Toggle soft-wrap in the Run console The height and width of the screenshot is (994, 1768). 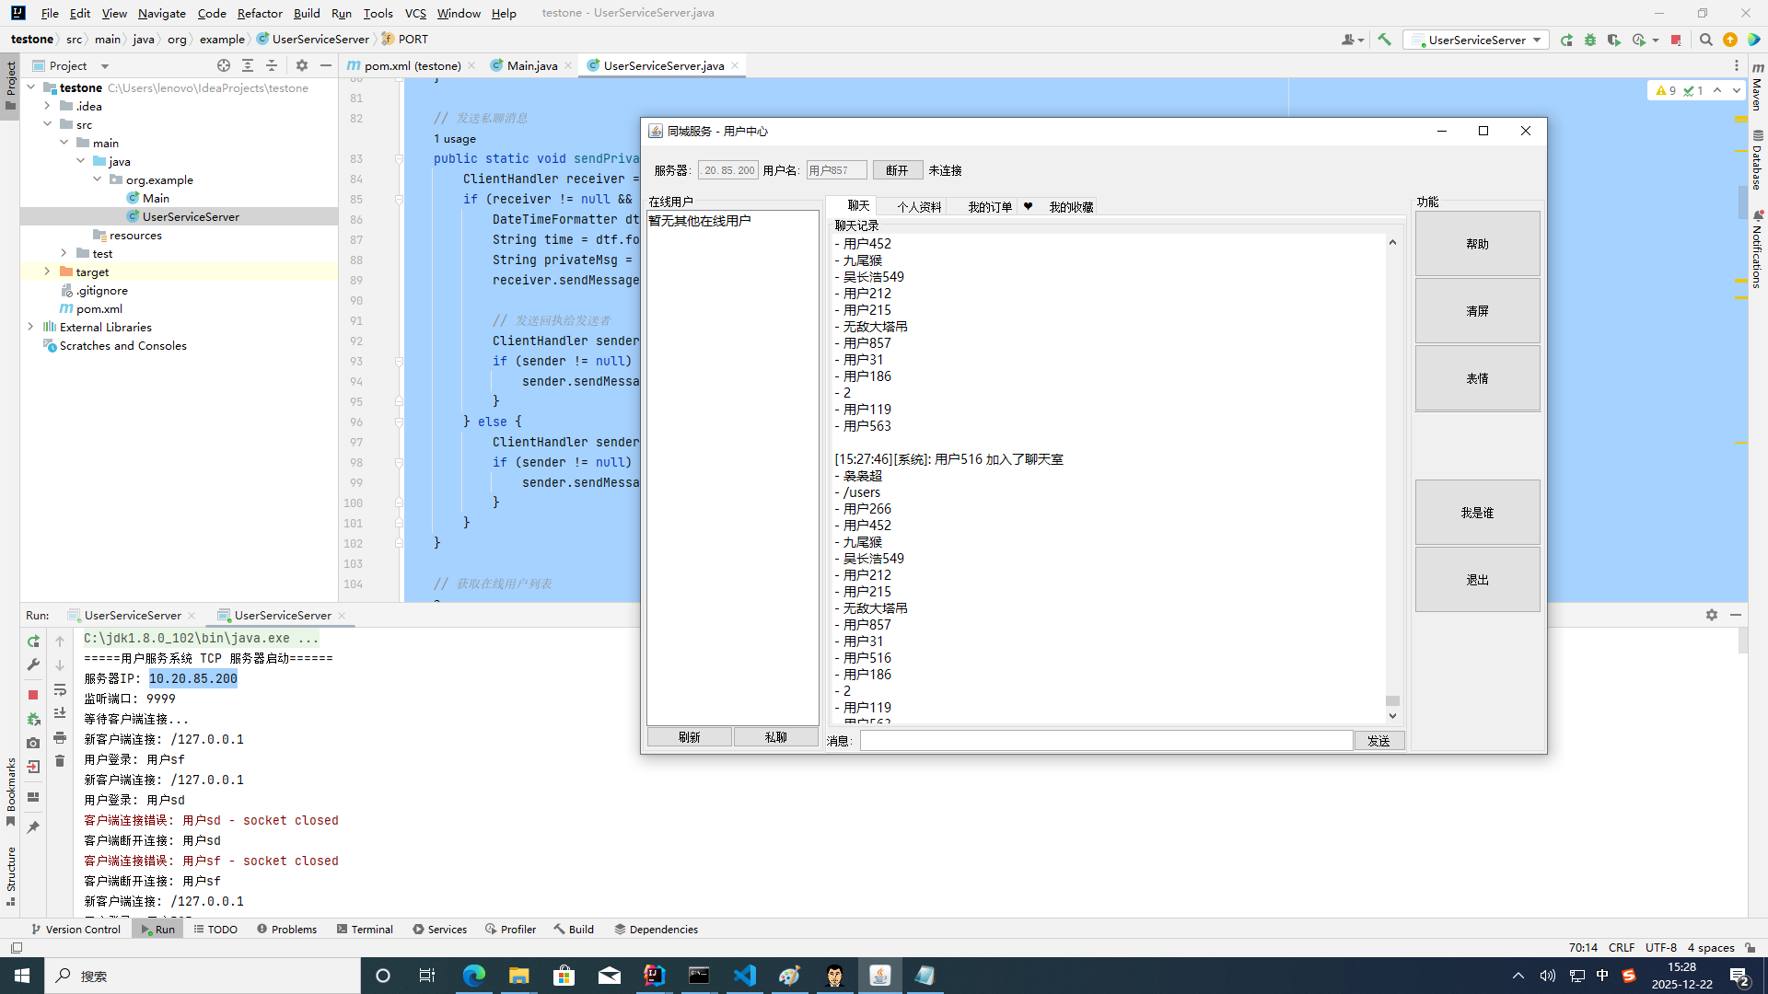60,689
